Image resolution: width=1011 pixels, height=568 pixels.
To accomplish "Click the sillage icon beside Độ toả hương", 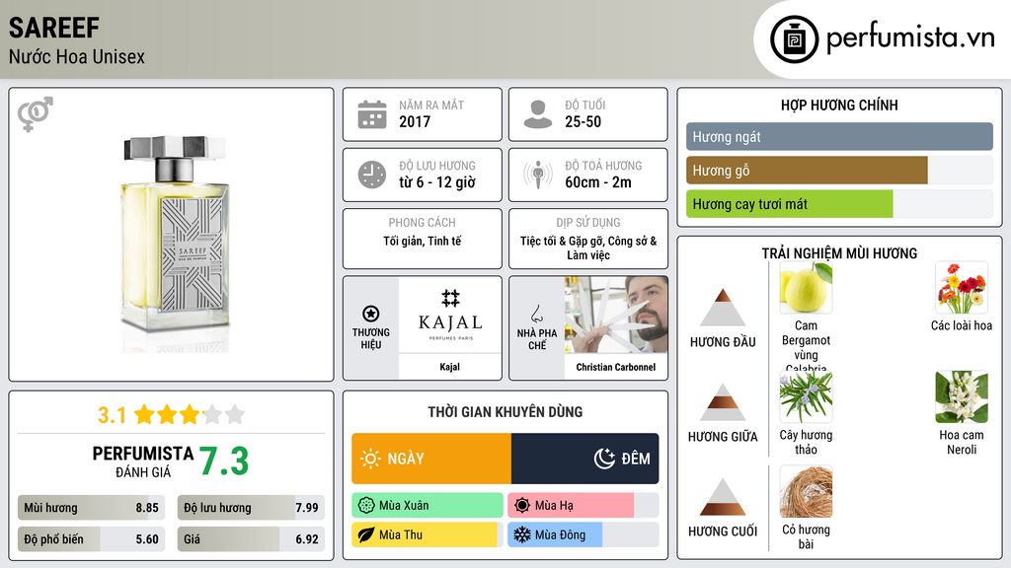I will (538, 175).
